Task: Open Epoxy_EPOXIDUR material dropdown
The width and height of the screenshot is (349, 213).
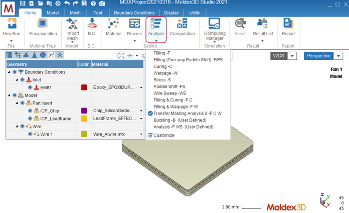Action: 141,87
